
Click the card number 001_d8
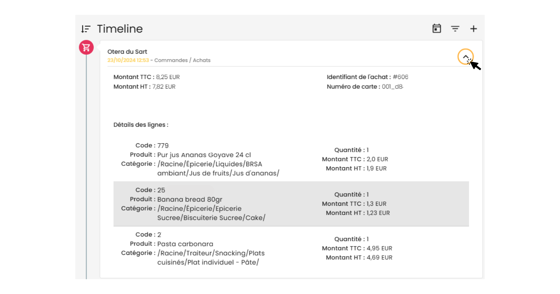pyautogui.click(x=392, y=87)
